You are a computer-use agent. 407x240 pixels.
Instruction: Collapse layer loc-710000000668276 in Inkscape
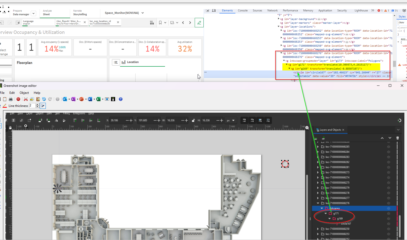(x=318, y=203)
